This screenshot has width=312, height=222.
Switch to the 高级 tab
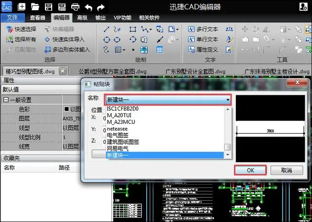click(82, 18)
